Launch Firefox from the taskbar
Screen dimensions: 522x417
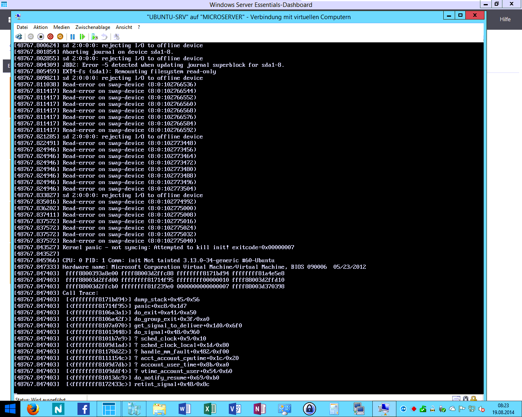(33, 409)
